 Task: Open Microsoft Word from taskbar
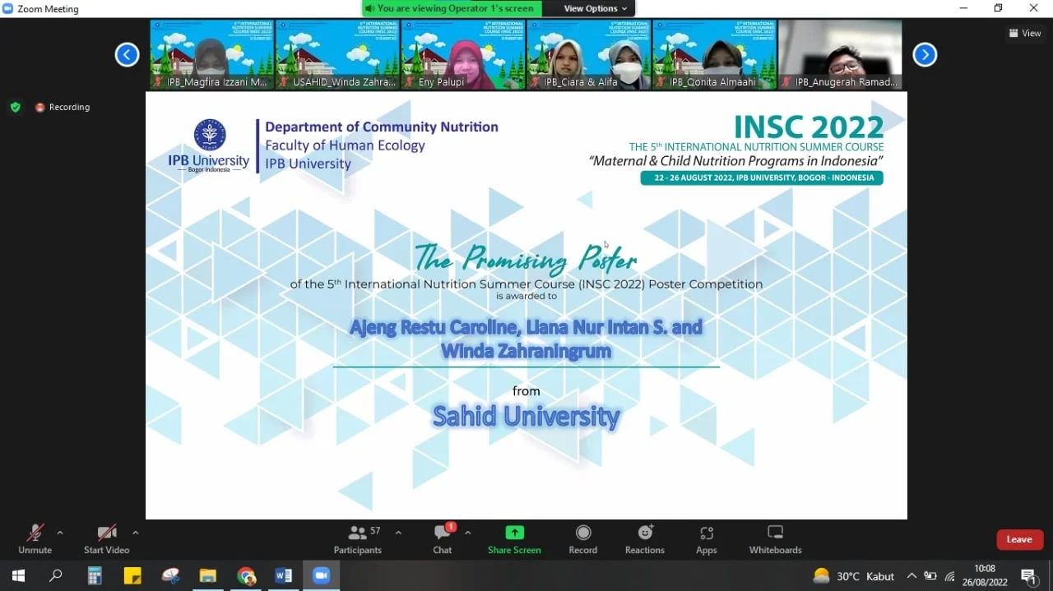(284, 576)
